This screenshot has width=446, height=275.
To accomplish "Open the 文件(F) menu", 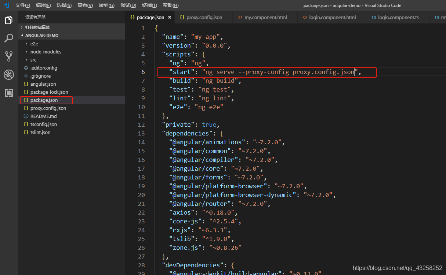I will pyautogui.click(x=23, y=5).
